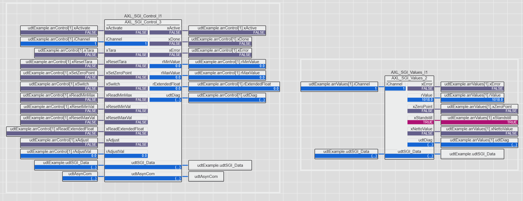Select the xReadExtendedFloat pin on Control block

[126, 131]
